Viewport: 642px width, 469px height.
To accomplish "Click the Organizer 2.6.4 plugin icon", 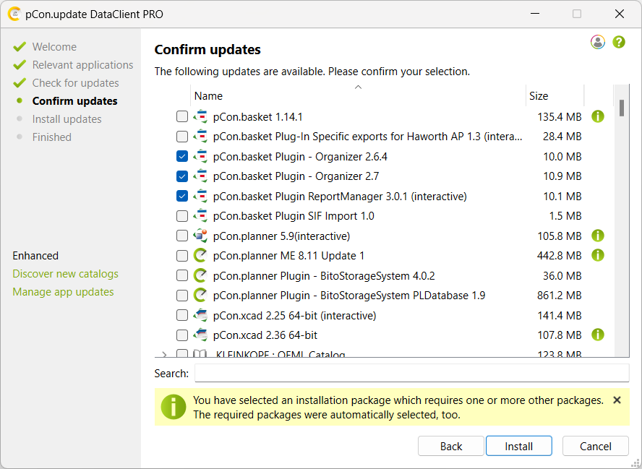I will pyautogui.click(x=200, y=156).
